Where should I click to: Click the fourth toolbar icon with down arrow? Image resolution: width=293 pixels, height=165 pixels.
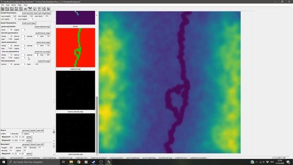coord(16,9)
